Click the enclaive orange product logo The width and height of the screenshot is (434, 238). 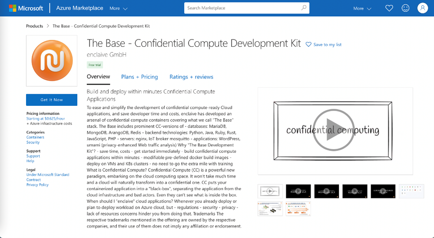pyautogui.click(x=52, y=61)
